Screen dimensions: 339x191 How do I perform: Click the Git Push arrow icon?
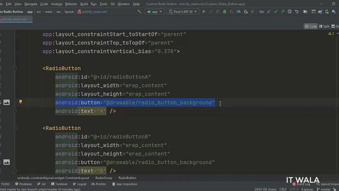click(282, 12)
